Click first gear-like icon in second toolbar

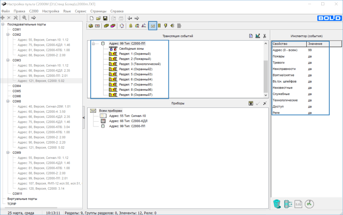tap(91, 26)
